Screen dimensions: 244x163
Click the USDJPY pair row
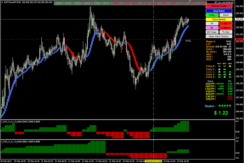(x=219, y=91)
